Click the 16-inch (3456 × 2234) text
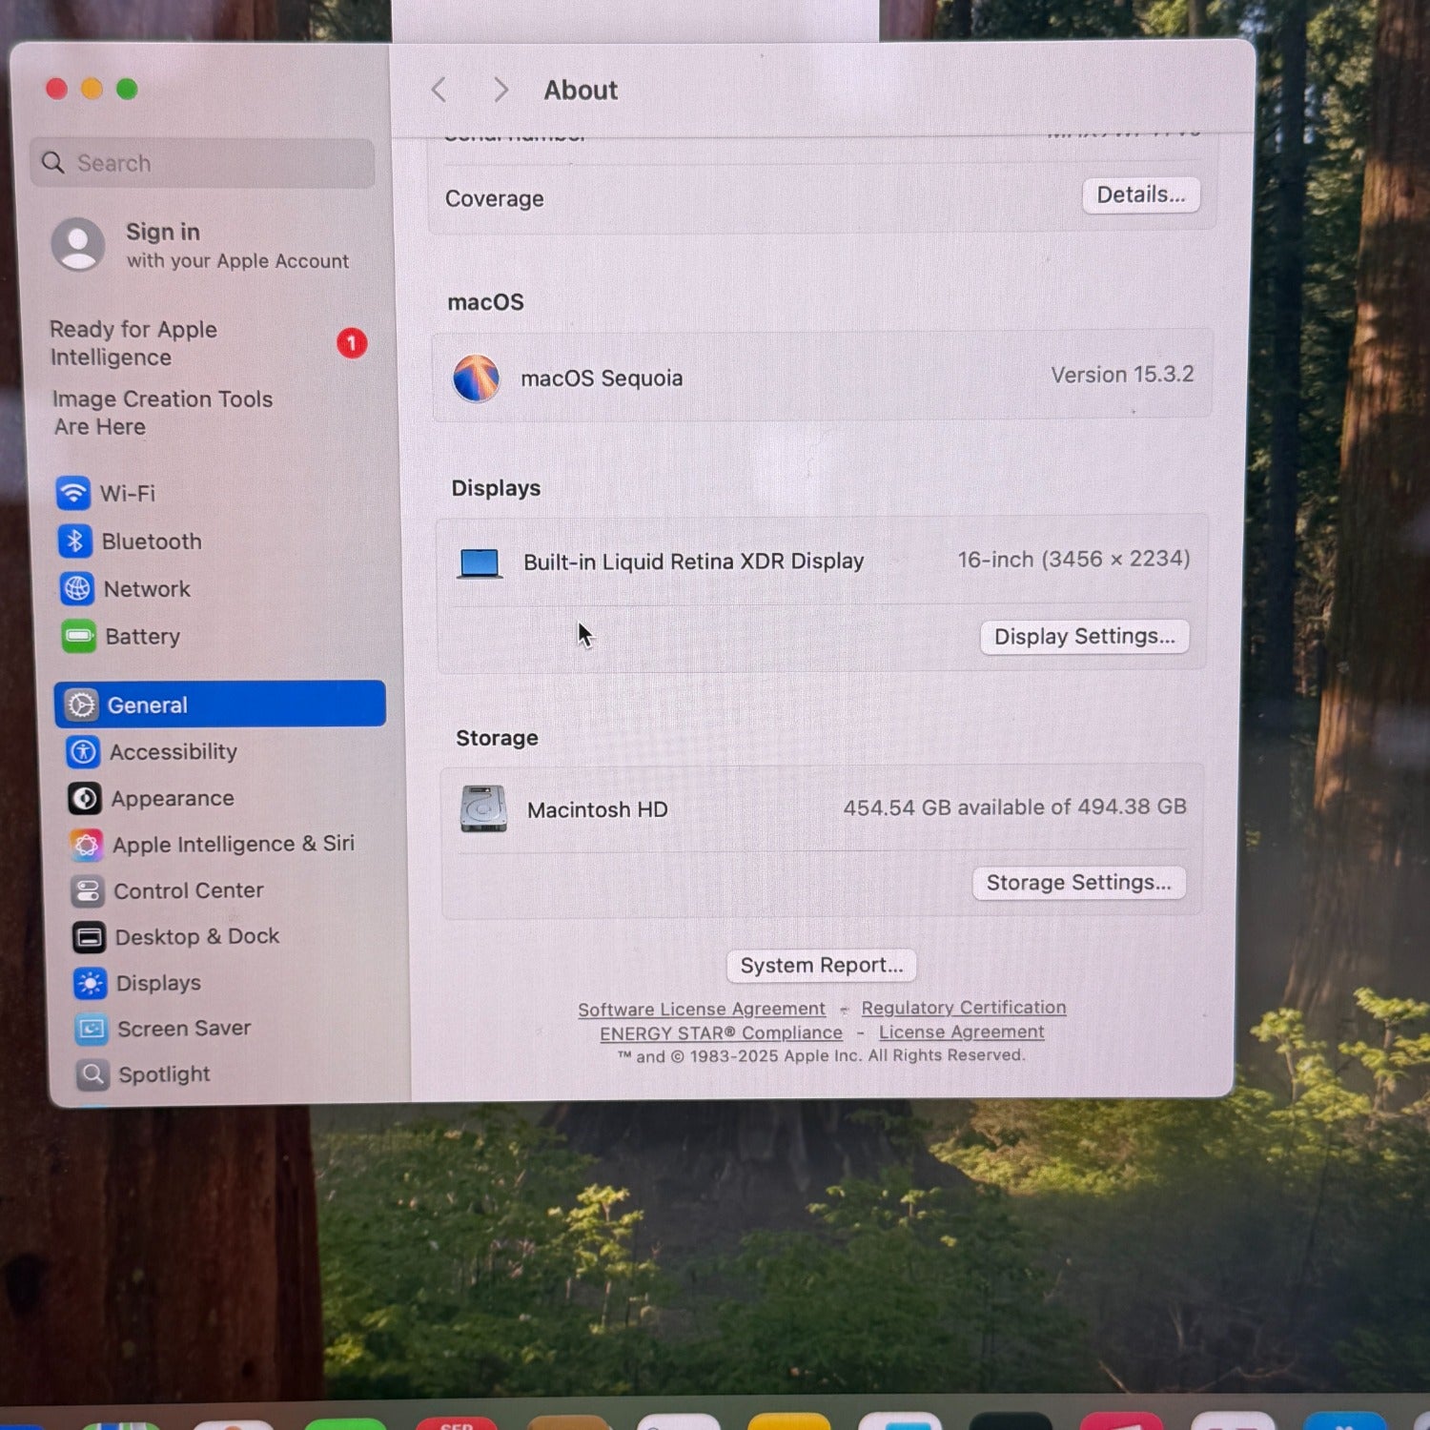Screen dimensions: 1430x1430 1074,559
